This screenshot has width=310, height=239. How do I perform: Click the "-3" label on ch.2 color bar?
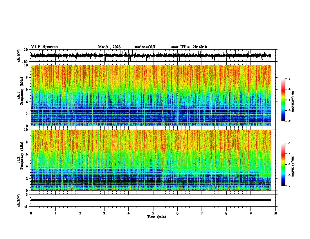288,143
